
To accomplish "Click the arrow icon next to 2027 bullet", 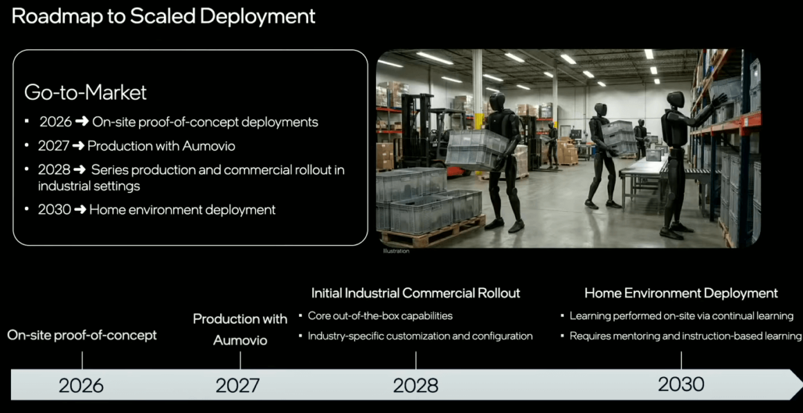I will pos(78,146).
